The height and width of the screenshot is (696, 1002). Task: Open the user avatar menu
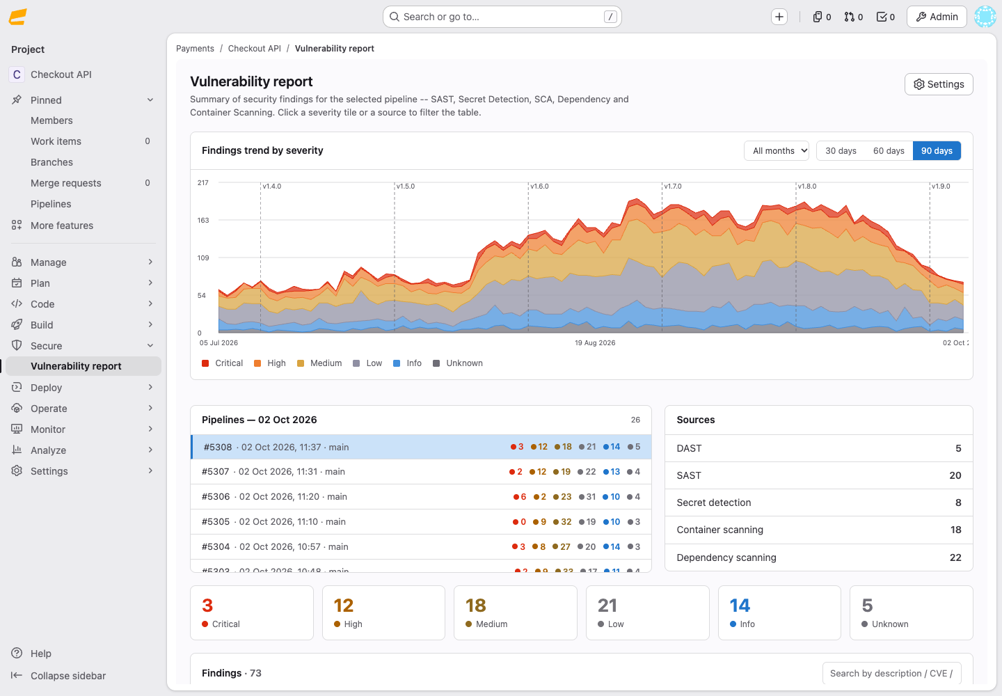(x=985, y=17)
